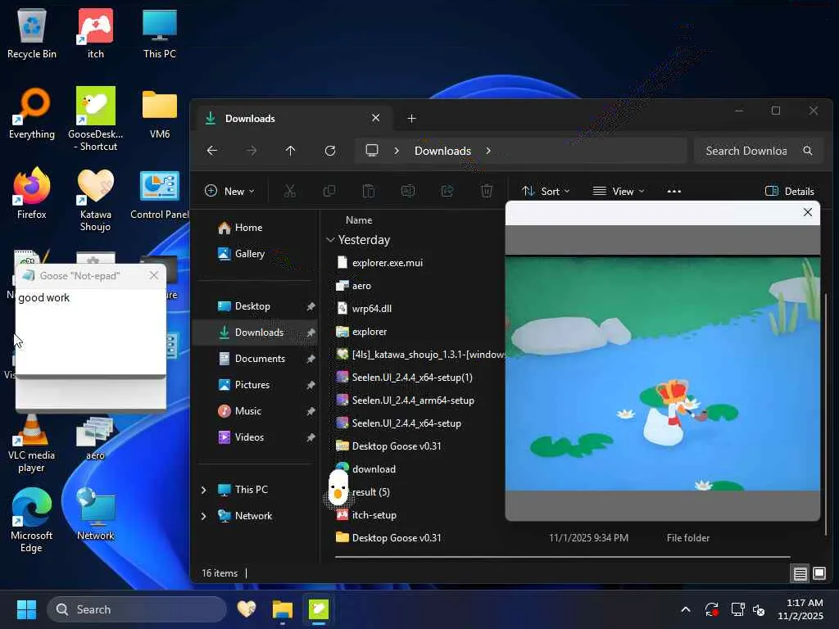
Task: Click chevron after Downloads in address bar
Action: click(488, 151)
